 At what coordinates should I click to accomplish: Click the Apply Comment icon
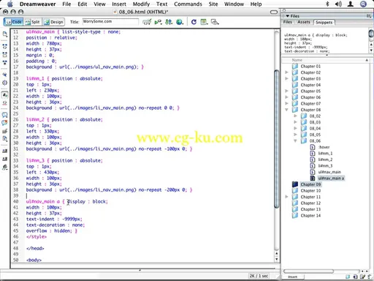click(x=4, y=115)
